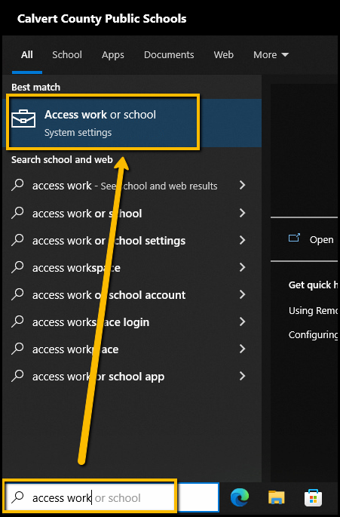Select the 'access workspace' suggestion
Image resolution: width=340 pixels, height=517 pixels.
click(x=132, y=268)
